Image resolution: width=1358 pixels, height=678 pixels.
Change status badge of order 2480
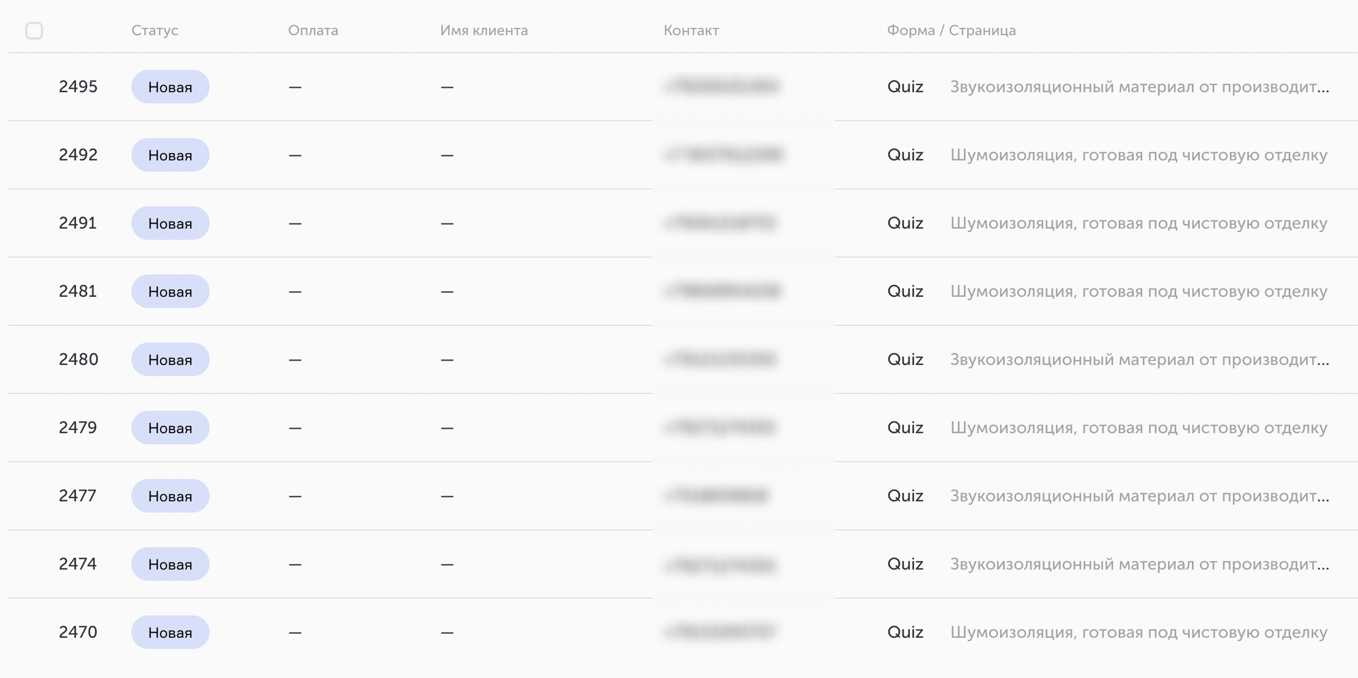[x=171, y=359]
